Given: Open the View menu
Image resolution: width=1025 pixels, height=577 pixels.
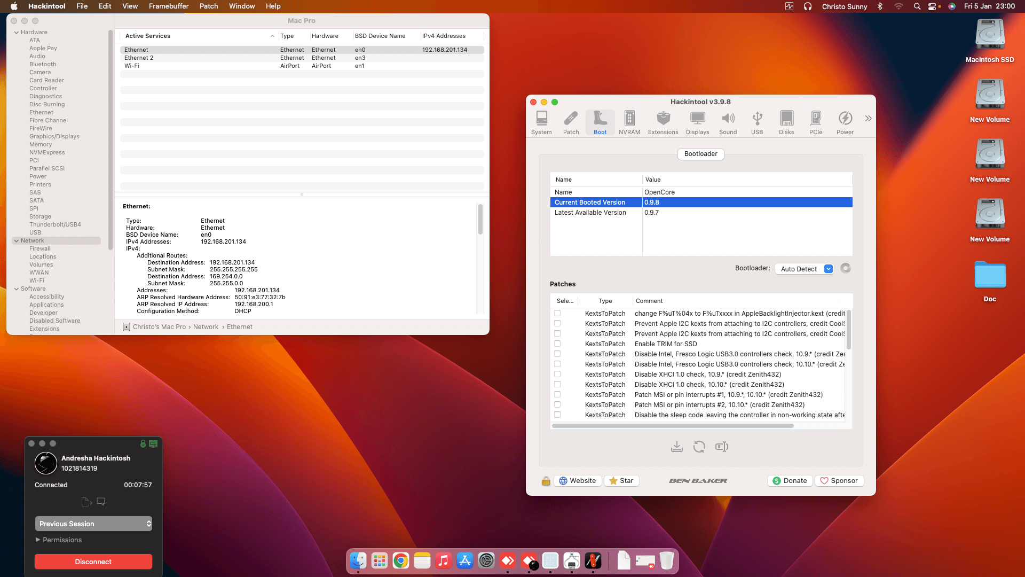Looking at the screenshot, I should click(x=130, y=6).
